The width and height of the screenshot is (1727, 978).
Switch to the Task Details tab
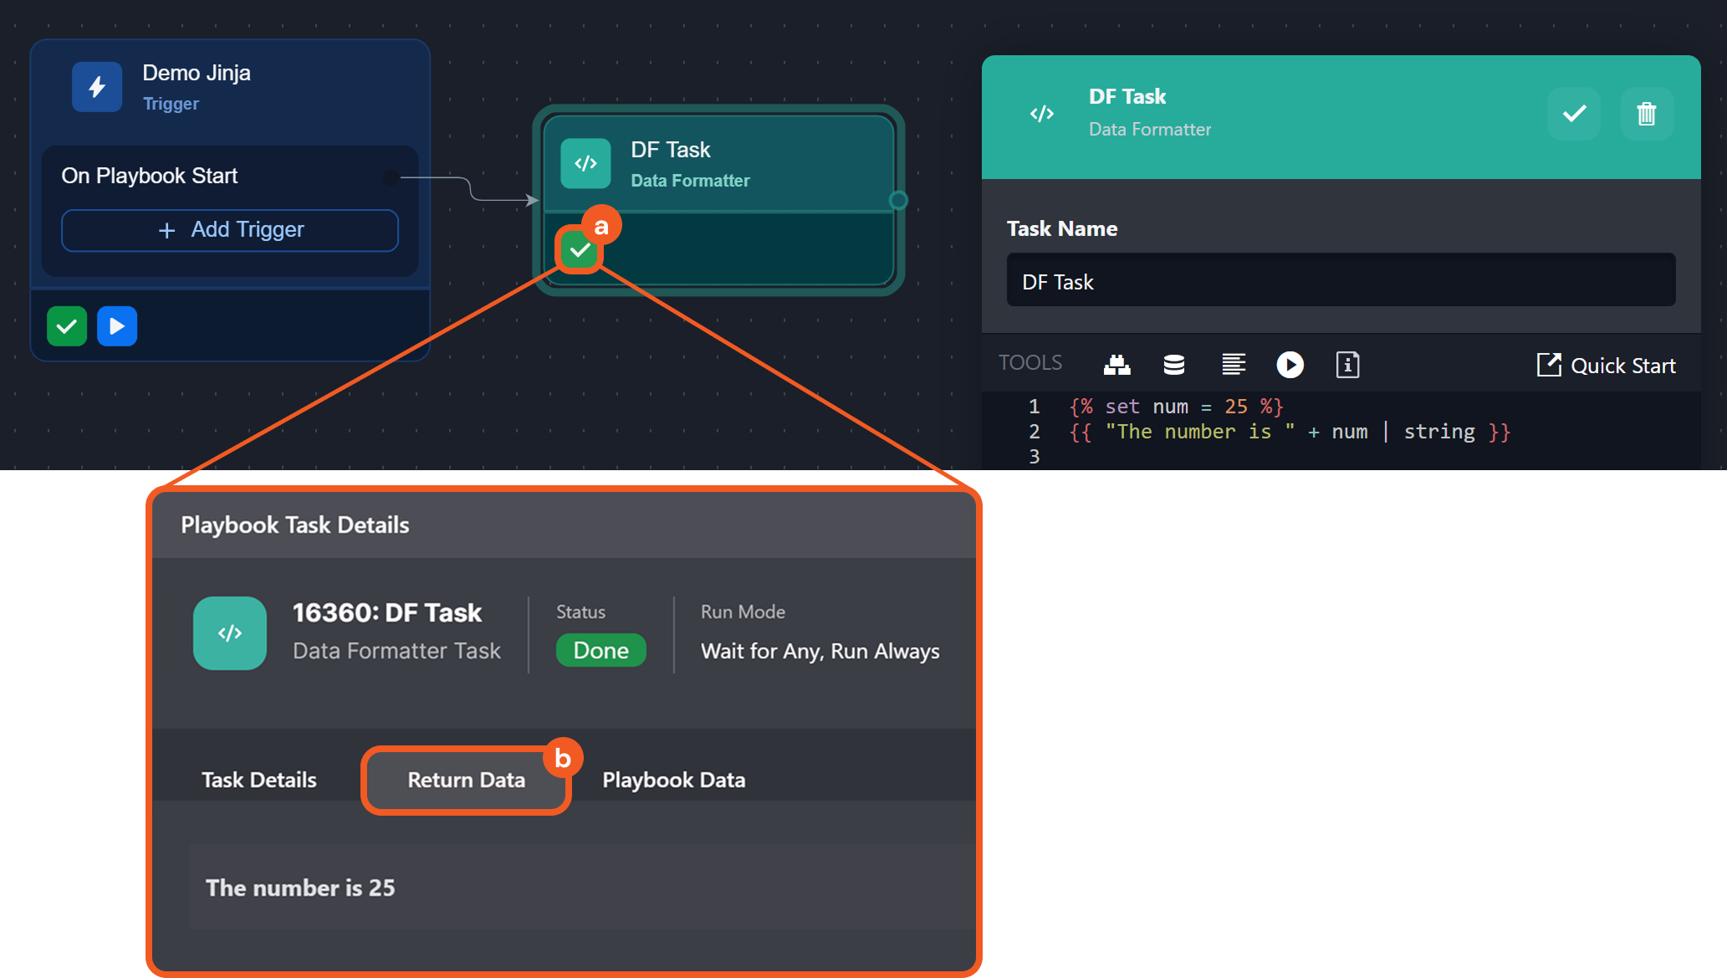pos(259,780)
